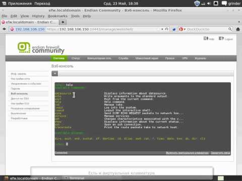The width and height of the screenshot is (242, 181).
Task: Open the network indicator in the top panel
Action: coord(203,4)
